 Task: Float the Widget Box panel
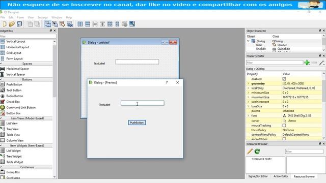tap(51, 30)
